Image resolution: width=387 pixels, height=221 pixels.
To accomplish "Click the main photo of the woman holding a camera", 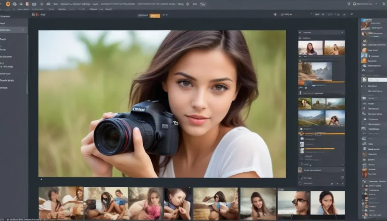I will tap(162, 103).
